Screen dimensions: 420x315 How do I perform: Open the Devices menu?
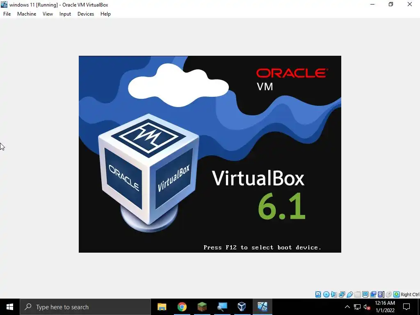coord(86,14)
